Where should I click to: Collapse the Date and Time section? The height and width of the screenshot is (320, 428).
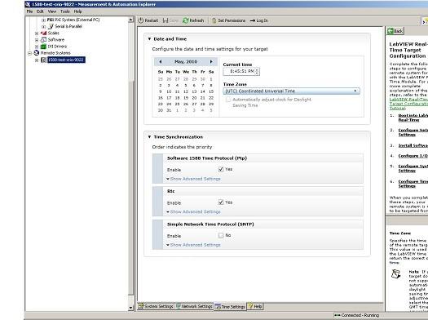point(149,39)
